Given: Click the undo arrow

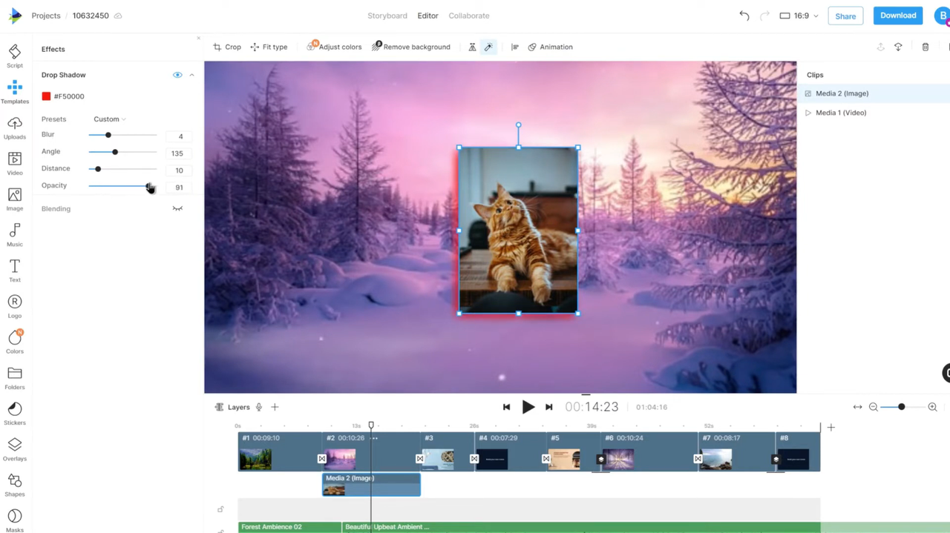Looking at the screenshot, I should [x=744, y=16].
